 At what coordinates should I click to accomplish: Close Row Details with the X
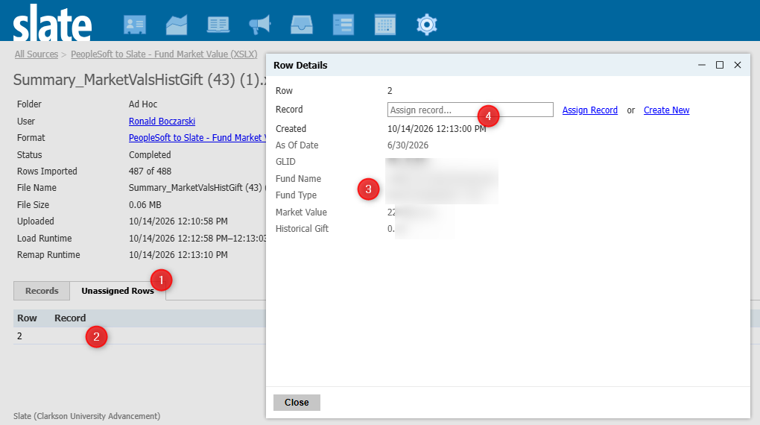pos(738,65)
